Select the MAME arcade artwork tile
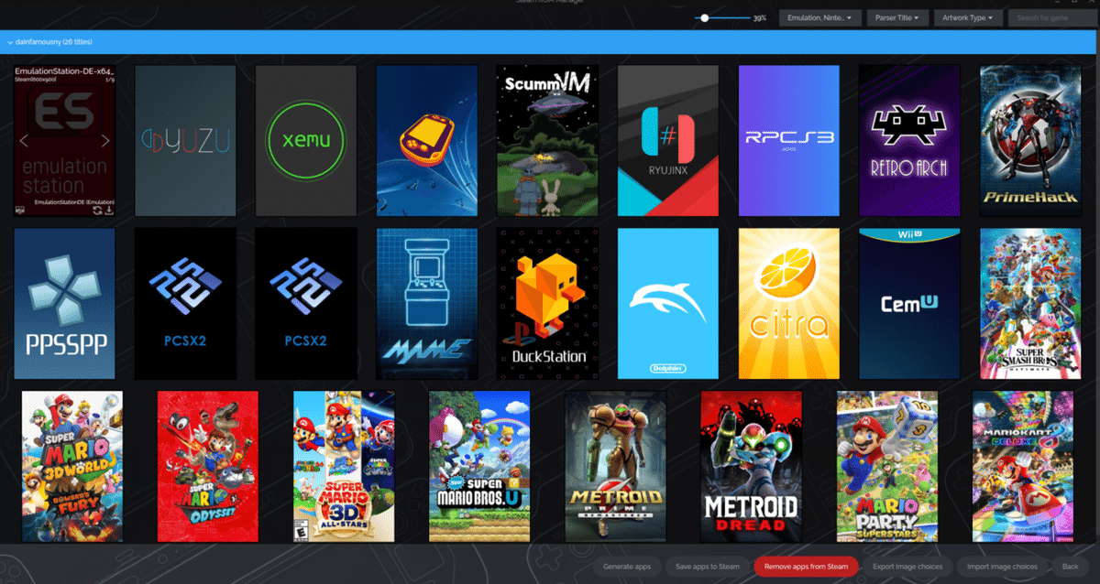 click(x=427, y=304)
